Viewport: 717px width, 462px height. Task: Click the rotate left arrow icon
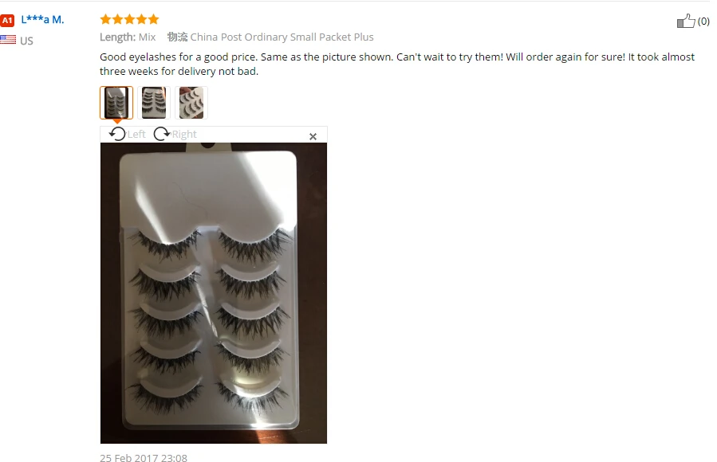(117, 134)
